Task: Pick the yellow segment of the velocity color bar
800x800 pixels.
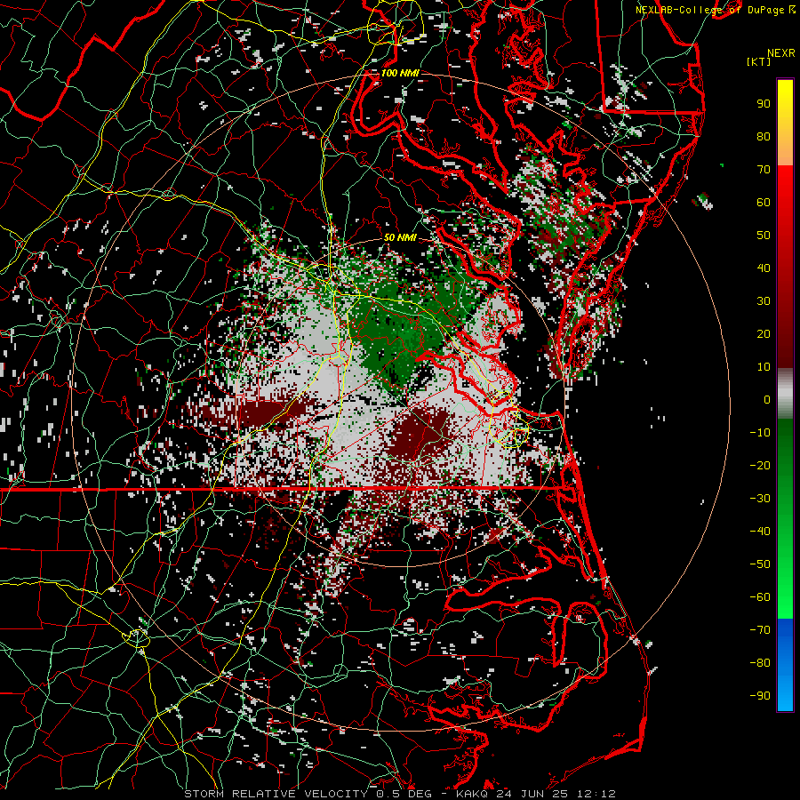Action: coord(785,108)
